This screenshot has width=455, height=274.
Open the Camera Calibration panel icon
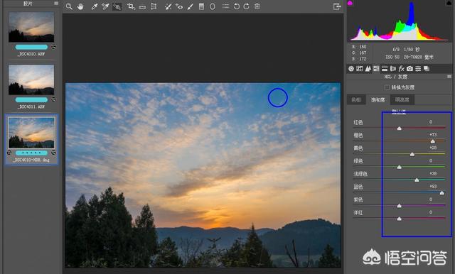click(409, 69)
